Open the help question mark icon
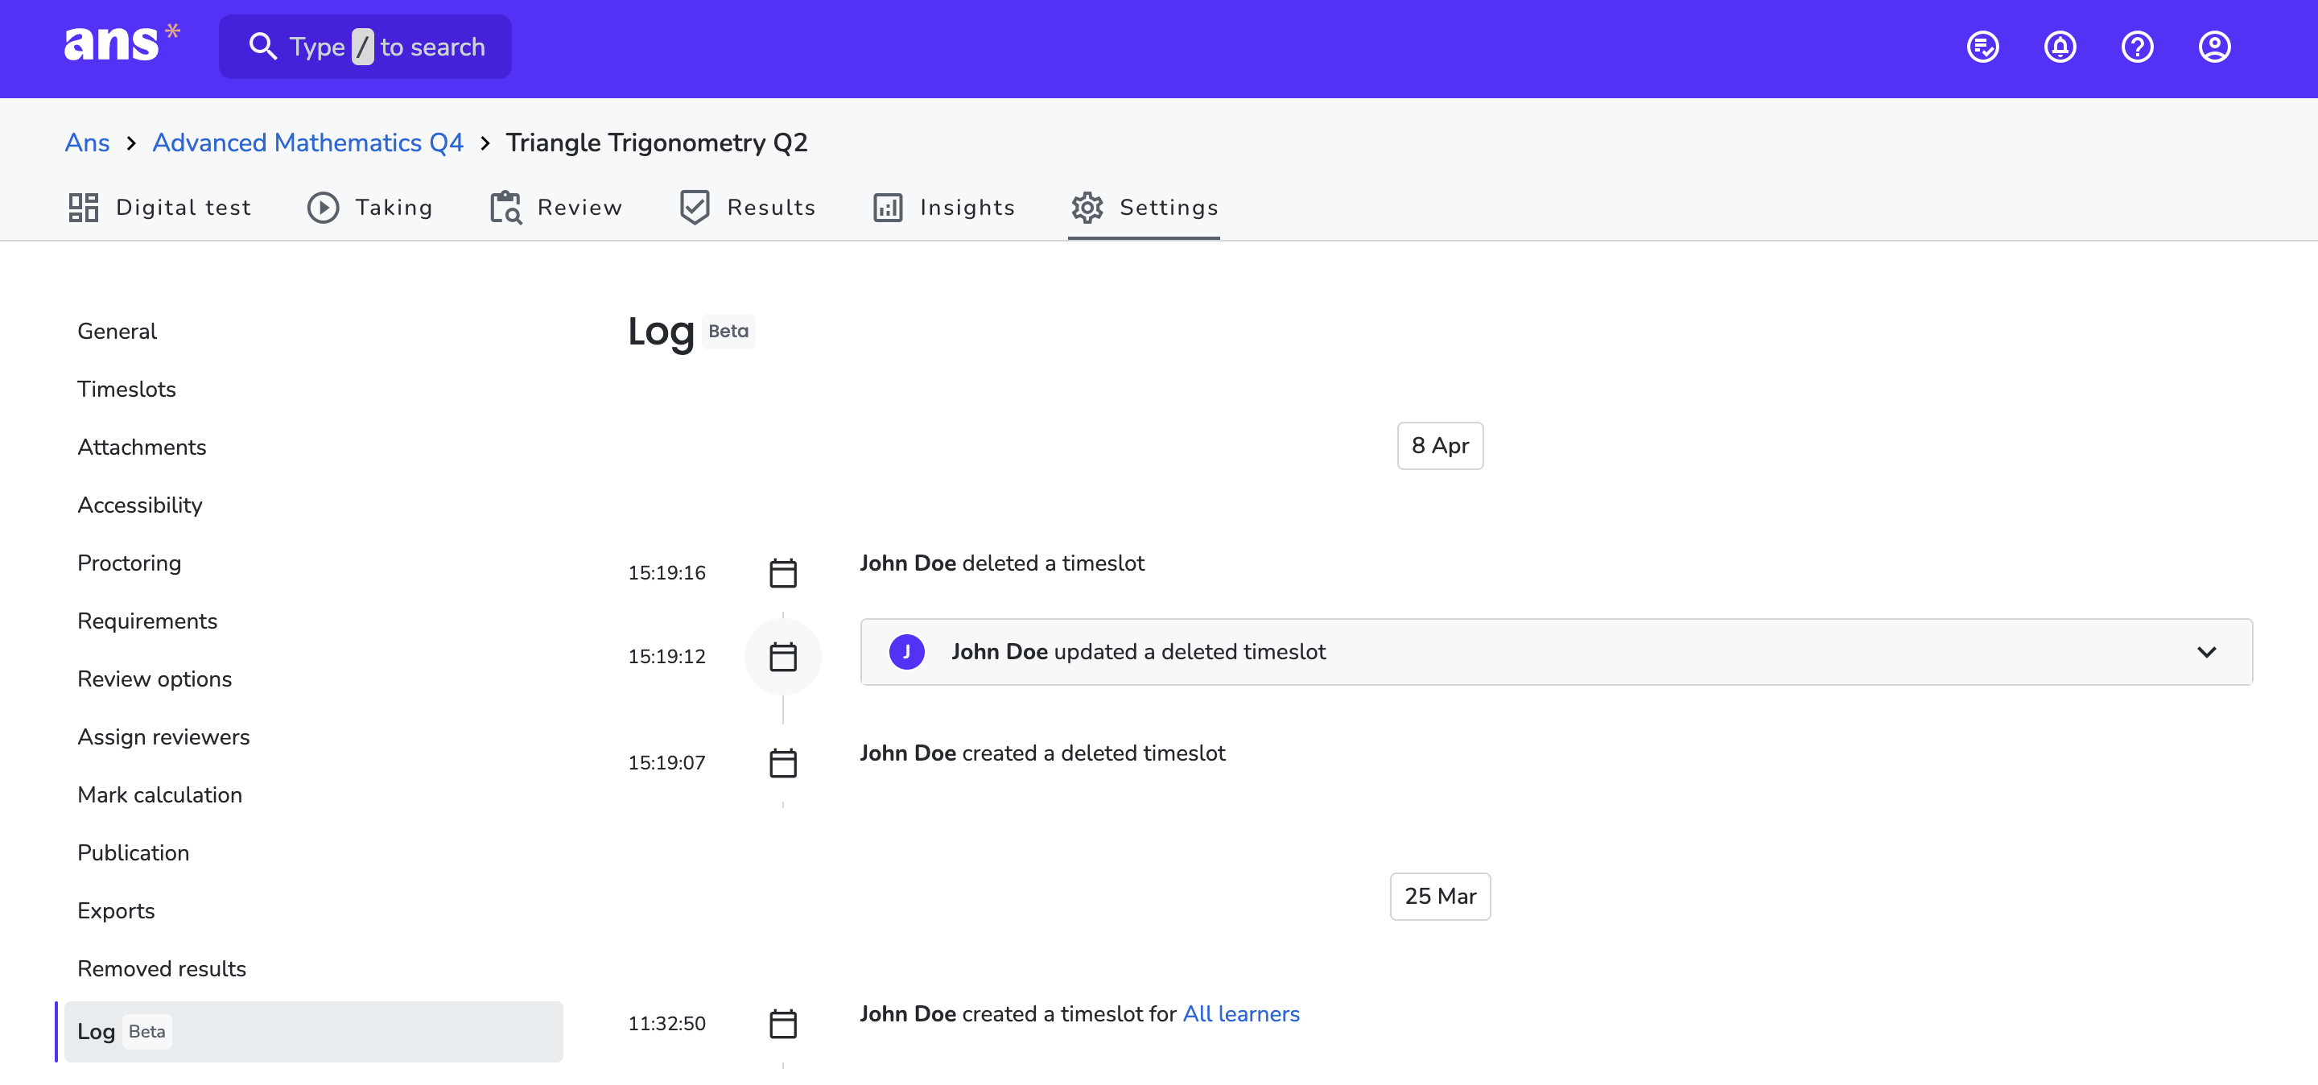The height and width of the screenshot is (1085, 2318). (x=2137, y=47)
